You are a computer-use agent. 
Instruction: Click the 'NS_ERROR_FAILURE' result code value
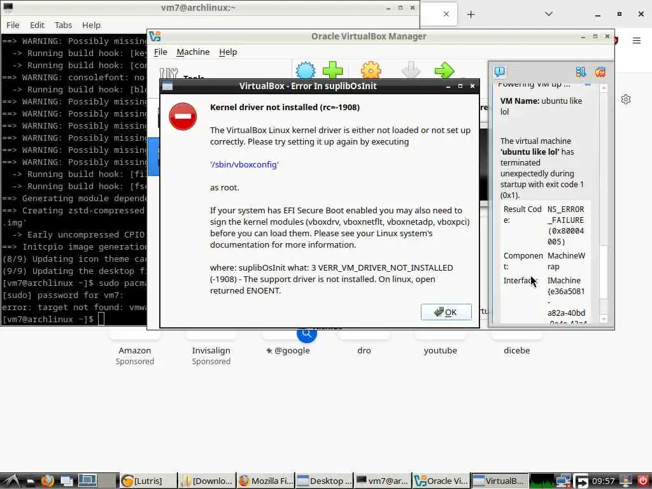[566, 225]
